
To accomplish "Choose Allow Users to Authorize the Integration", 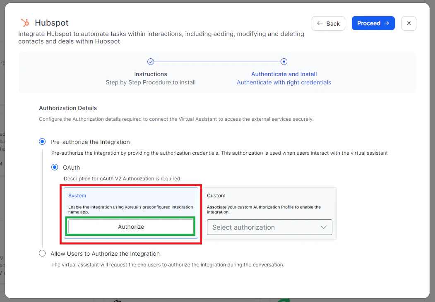I will (x=42, y=253).
